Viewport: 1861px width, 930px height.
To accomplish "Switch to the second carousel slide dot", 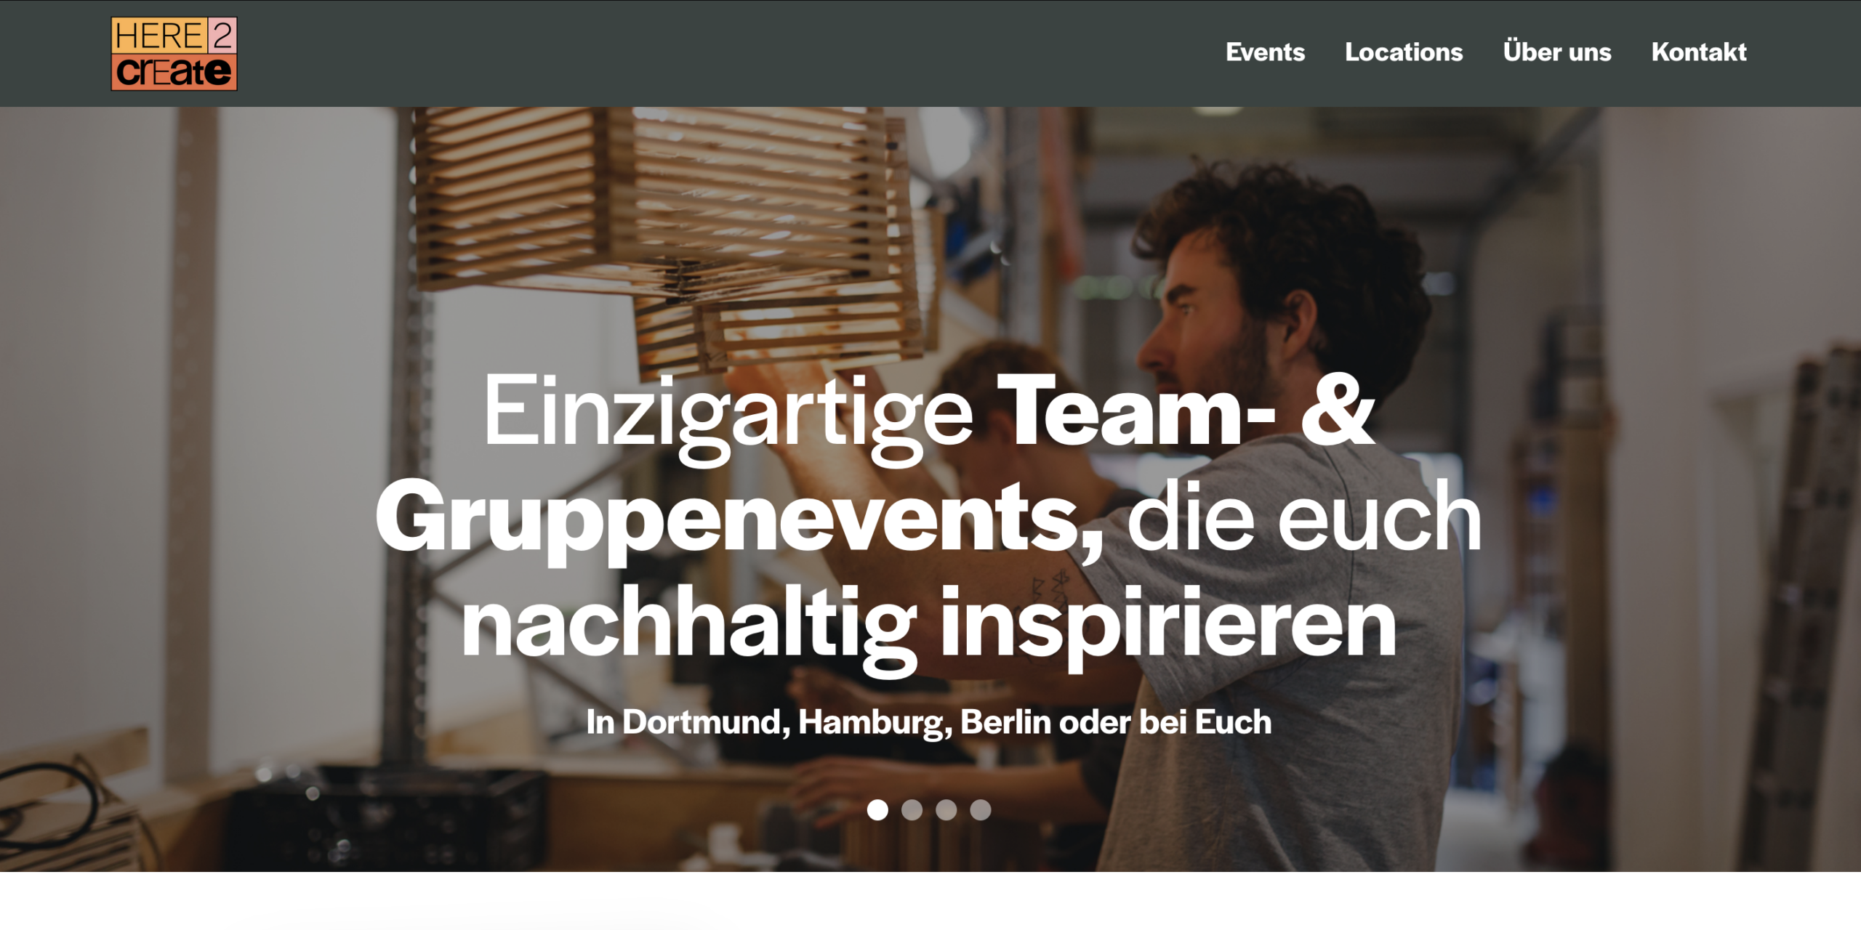I will [x=912, y=809].
